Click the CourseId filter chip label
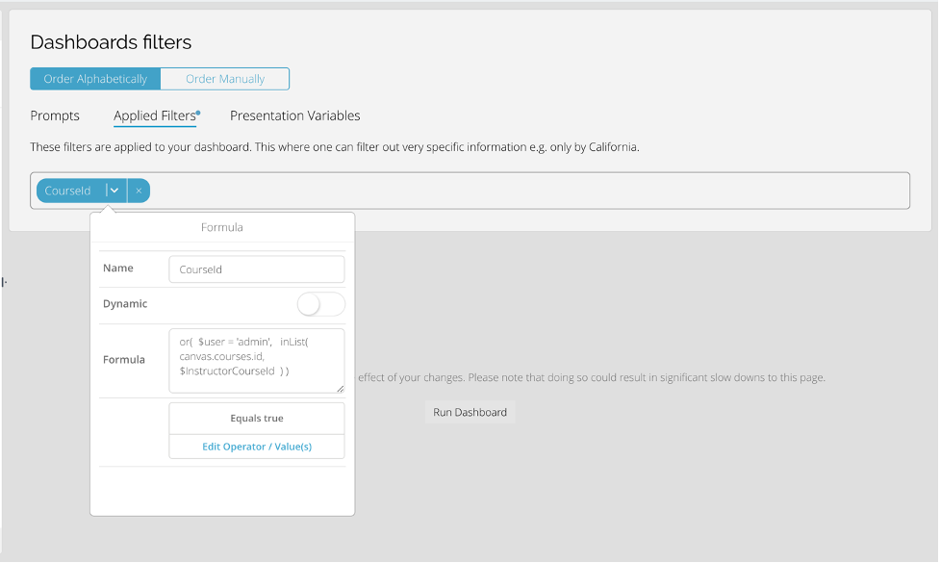940x563 pixels. (x=67, y=191)
